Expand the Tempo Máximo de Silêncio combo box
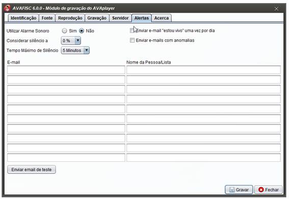Viewport: 289px width, 199px height. [x=75, y=50]
